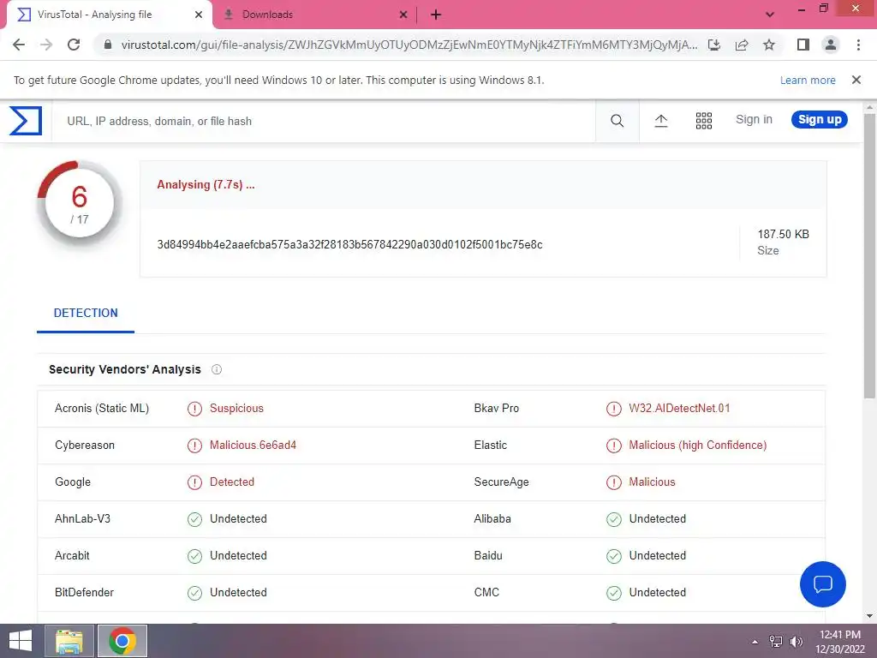Click checkmark icon for Arcabit
Viewport: 877px width, 658px height.
[x=194, y=556]
